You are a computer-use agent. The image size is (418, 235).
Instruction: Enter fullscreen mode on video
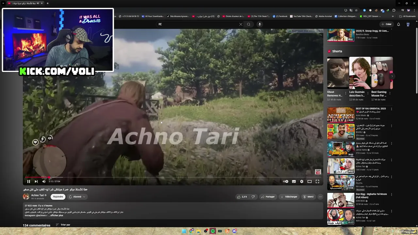317,181
